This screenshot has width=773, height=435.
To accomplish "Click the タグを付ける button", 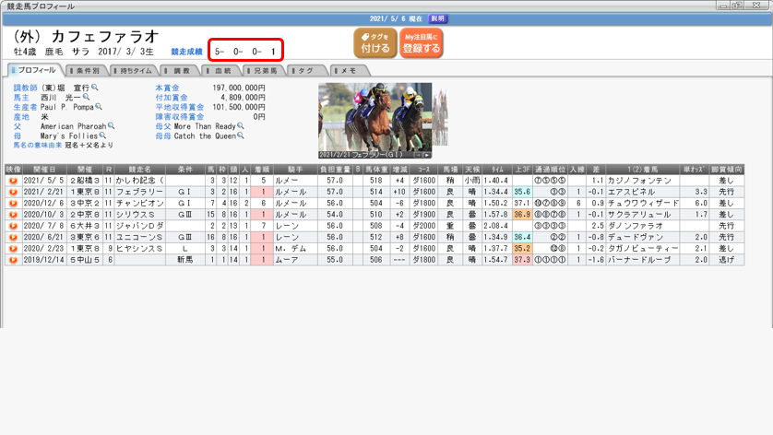I will [375, 43].
